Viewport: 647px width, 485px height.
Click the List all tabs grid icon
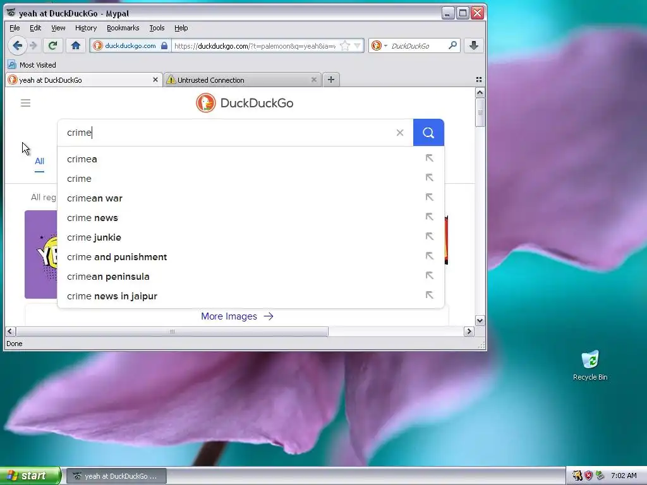click(479, 80)
